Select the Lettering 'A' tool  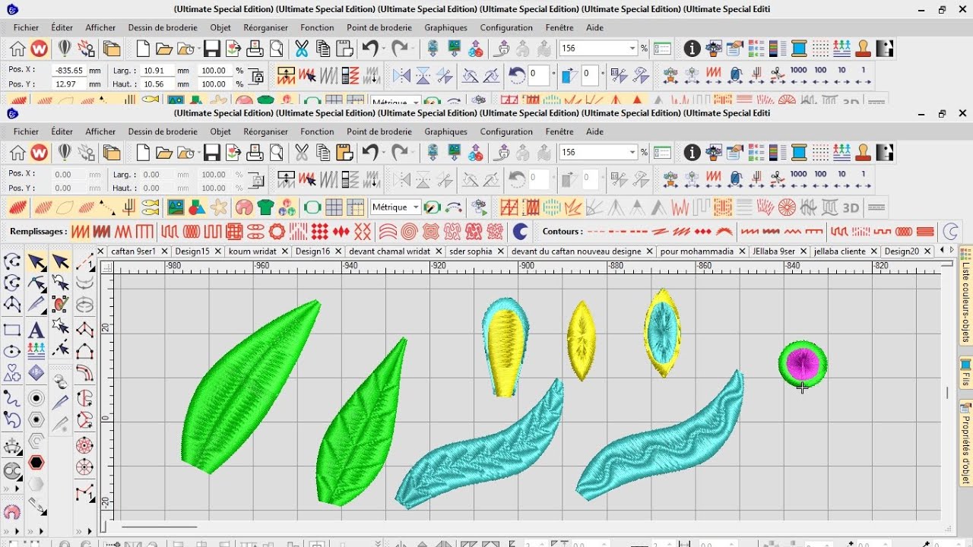[x=36, y=331]
